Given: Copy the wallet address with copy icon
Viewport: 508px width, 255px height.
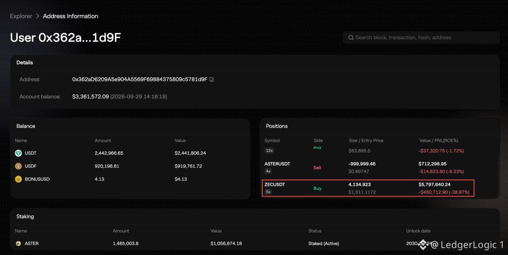Looking at the screenshot, I should (x=212, y=79).
